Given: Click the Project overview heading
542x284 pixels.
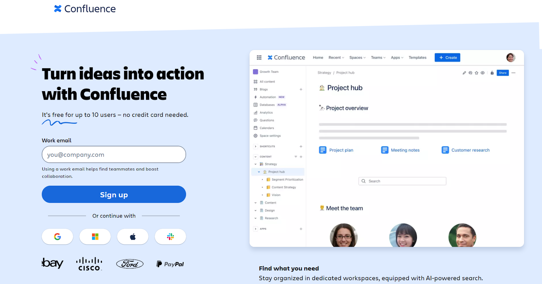Looking at the screenshot, I should (343, 108).
